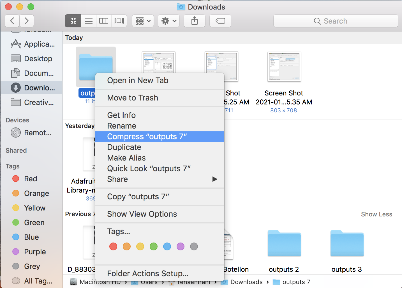Choose Open in New Tab

coord(160,81)
